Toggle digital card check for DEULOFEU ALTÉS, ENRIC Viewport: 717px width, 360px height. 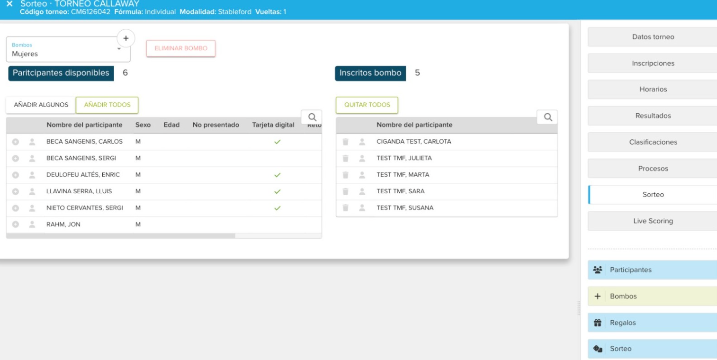point(278,175)
